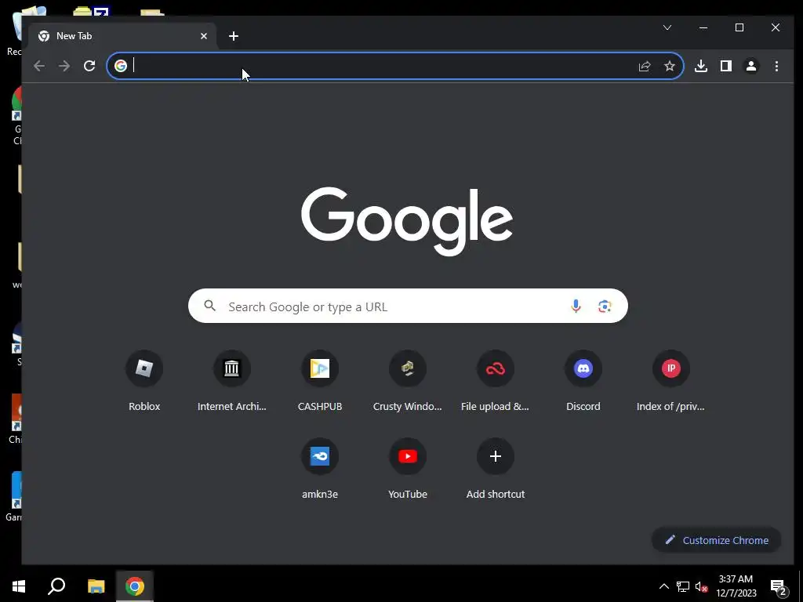Open the Crusty Windows shortcut

click(x=408, y=382)
